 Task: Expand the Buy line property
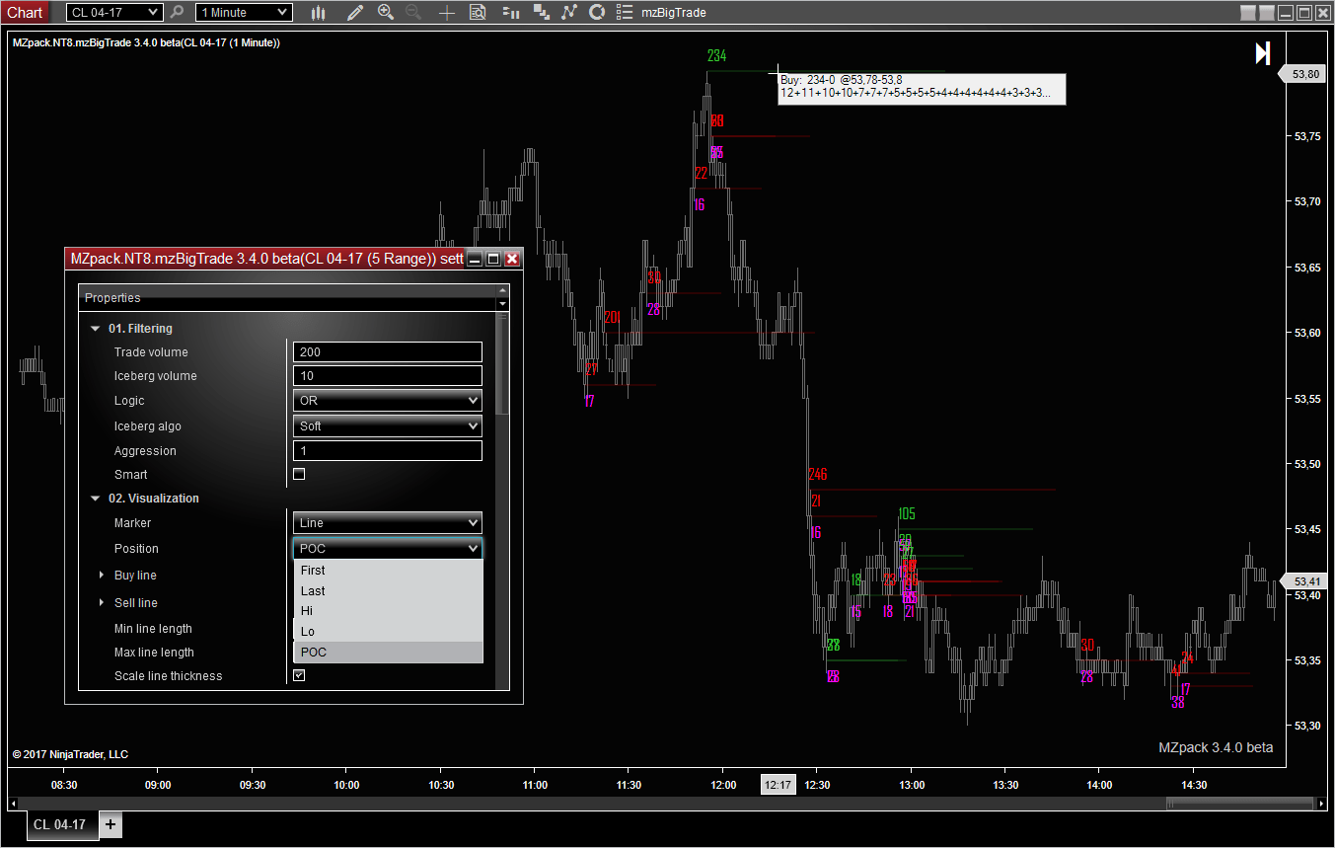[x=101, y=576]
